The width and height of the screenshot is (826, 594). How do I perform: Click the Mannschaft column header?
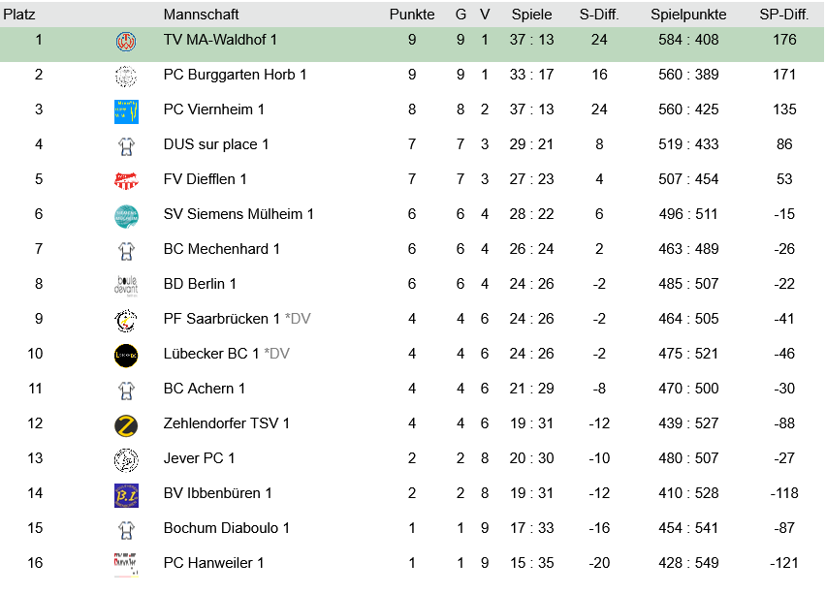tap(202, 15)
